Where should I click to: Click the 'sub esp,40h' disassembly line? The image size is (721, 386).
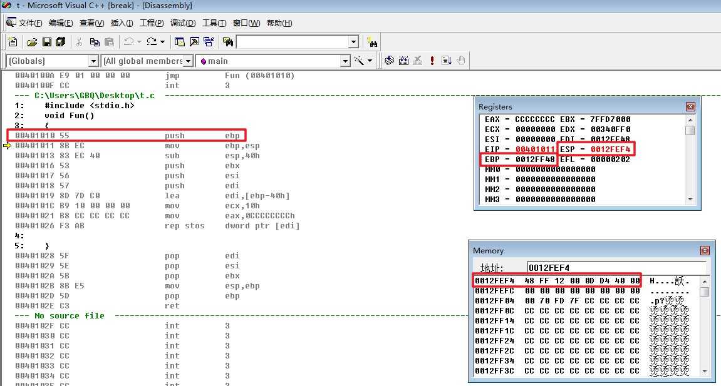tap(137, 156)
